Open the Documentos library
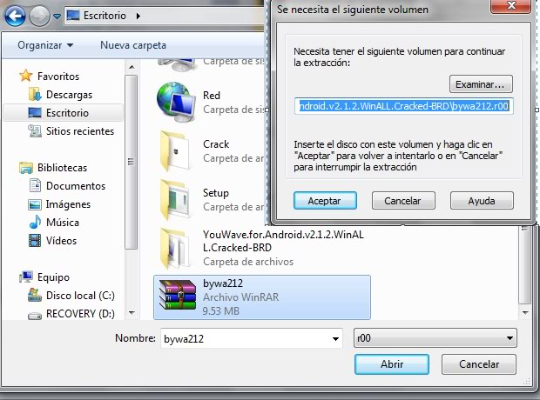The image size is (540, 400). (x=76, y=186)
